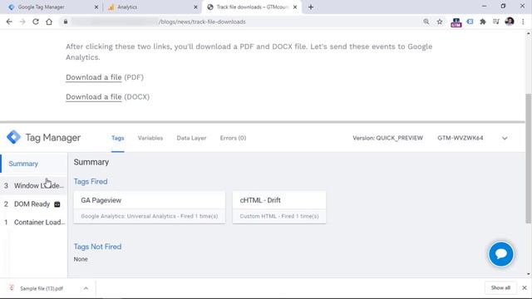Screen dimensions: 532x299
Task: Click the Download a file DOCX link
Action: point(94,97)
